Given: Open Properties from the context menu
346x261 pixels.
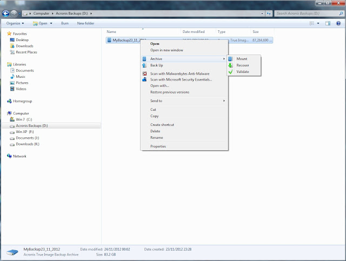Looking at the screenshot, I should coord(158,146).
